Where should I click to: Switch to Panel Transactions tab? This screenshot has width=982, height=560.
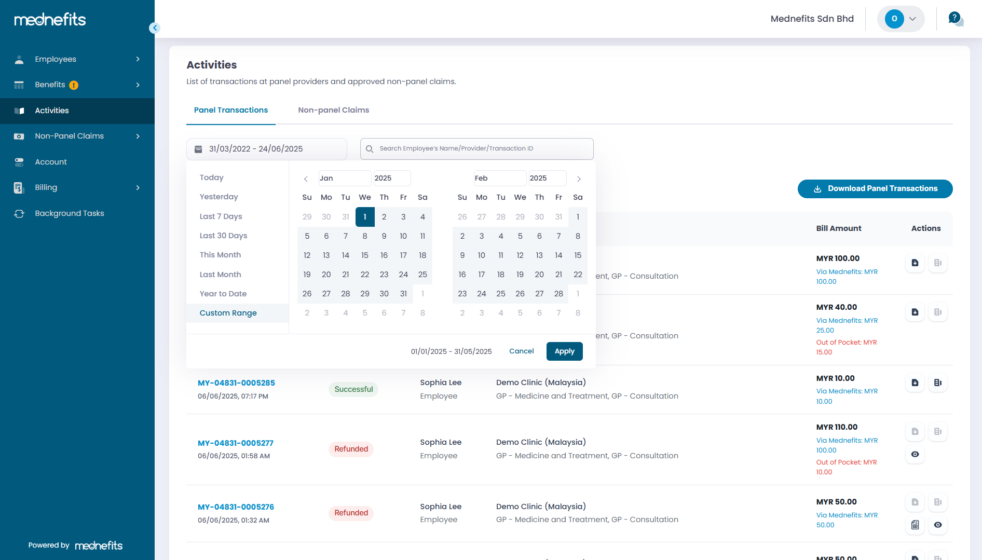coord(231,110)
